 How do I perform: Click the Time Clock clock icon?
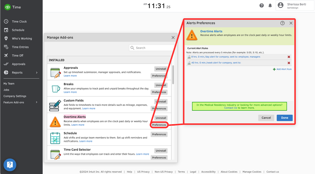click(6, 21)
